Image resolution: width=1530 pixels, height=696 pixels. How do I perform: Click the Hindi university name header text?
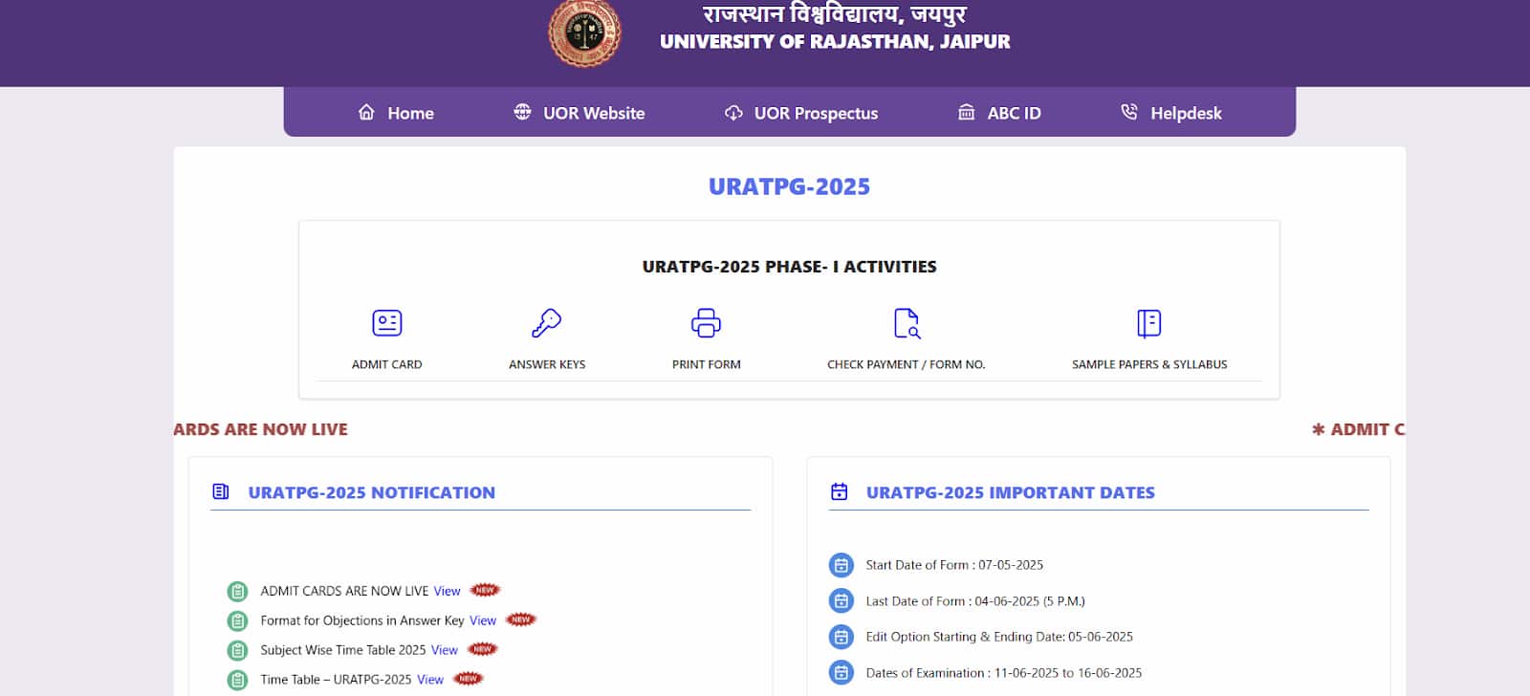(835, 13)
